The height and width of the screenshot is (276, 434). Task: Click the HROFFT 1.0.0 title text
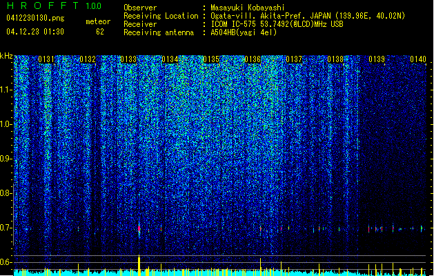[x=55, y=6]
